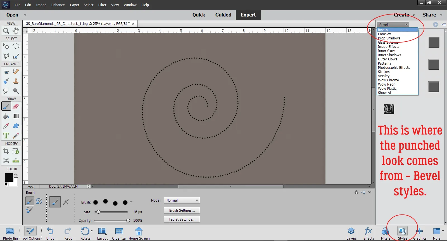Image resolution: width=447 pixels, height=241 pixels.
Task: Choose the Eraser tool
Action: 16,106
